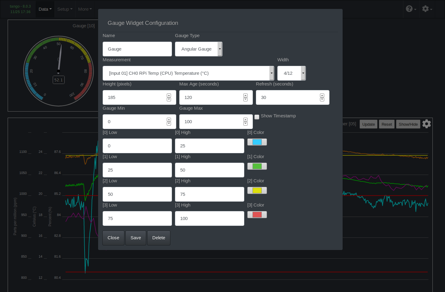Expand the Width 4/12 dropdown
Viewport: 445px width, 292px height.
tap(303, 73)
